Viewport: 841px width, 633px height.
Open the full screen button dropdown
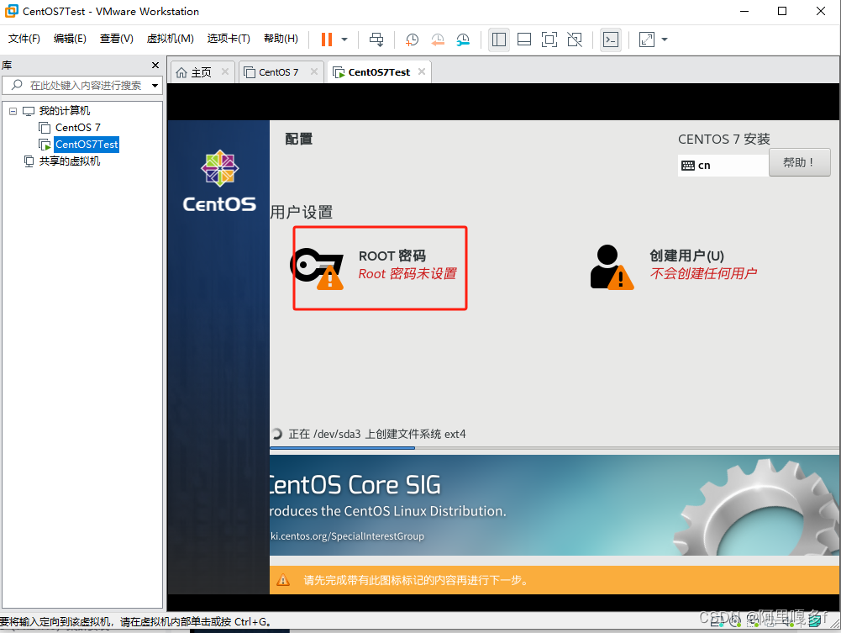664,40
